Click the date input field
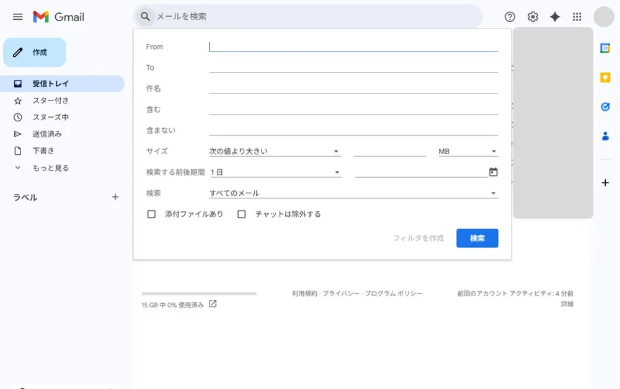 (421, 172)
